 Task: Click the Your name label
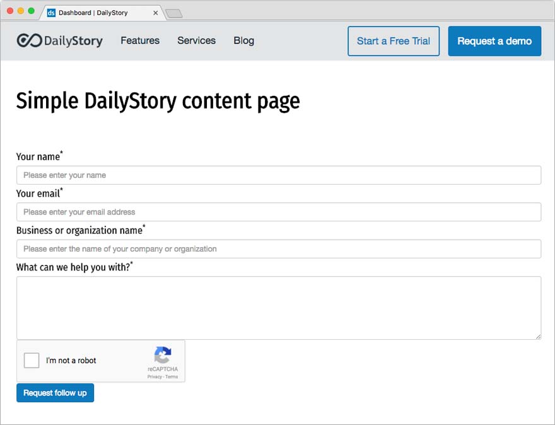click(39, 156)
